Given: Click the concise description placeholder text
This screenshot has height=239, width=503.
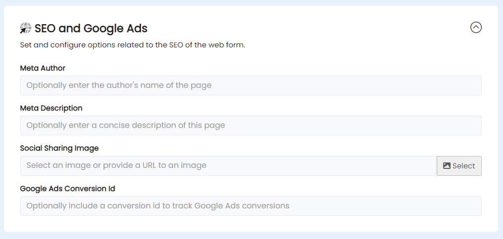Looking at the screenshot, I should (126, 125).
